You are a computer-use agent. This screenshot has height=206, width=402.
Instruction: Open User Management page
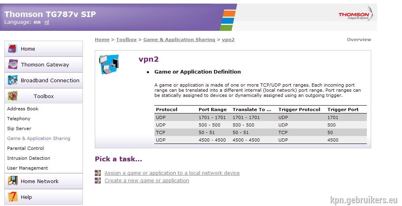[27, 168]
